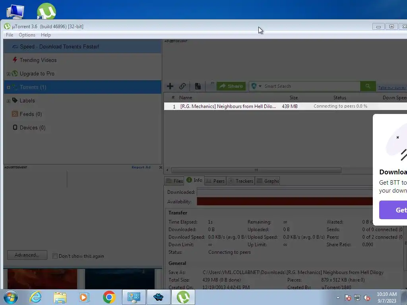The width and height of the screenshot is (407, 305).
Task: Click the muted volume tray icon
Action: [x=367, y=297]
